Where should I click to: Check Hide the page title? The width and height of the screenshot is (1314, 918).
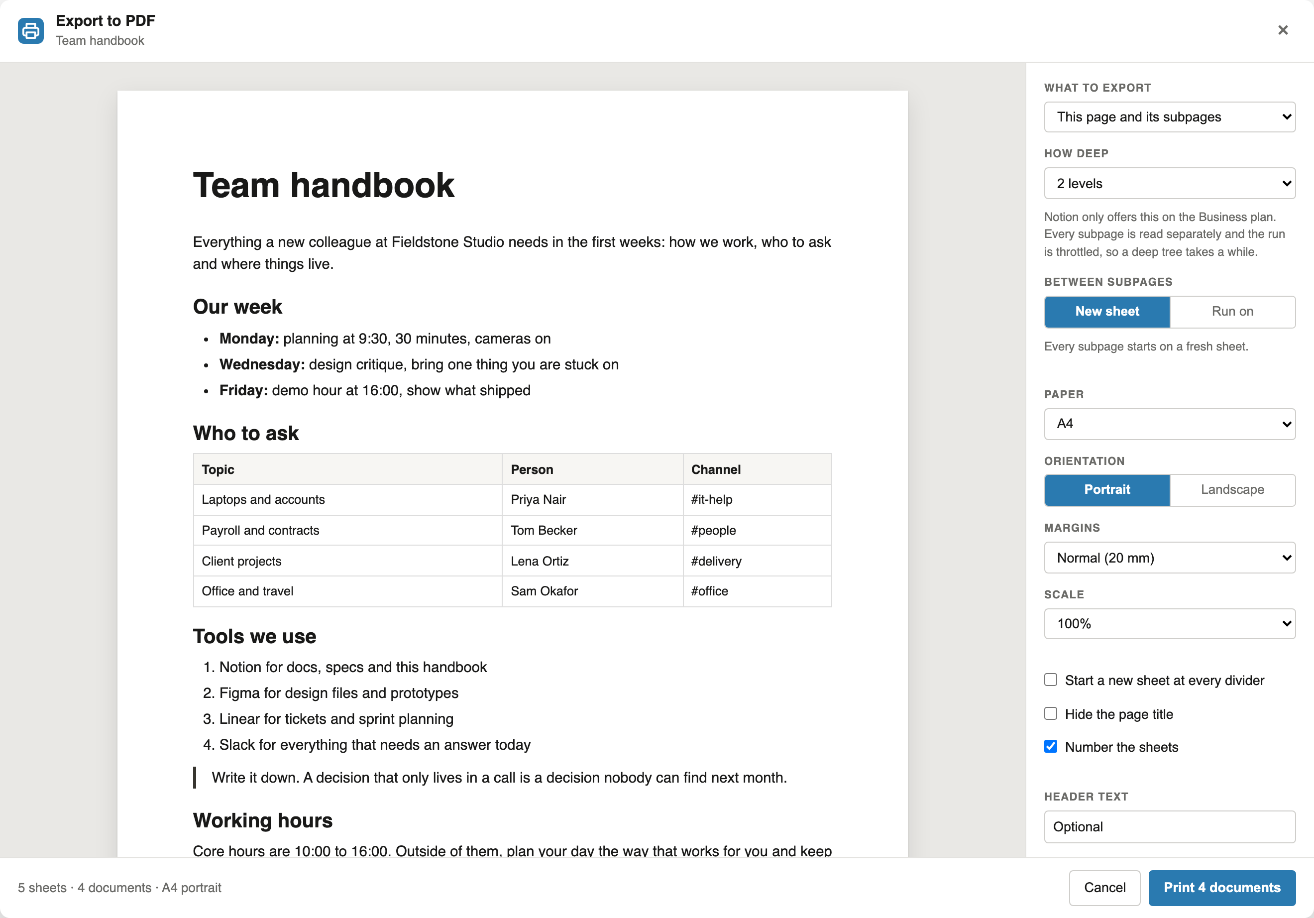point(1050,714)
